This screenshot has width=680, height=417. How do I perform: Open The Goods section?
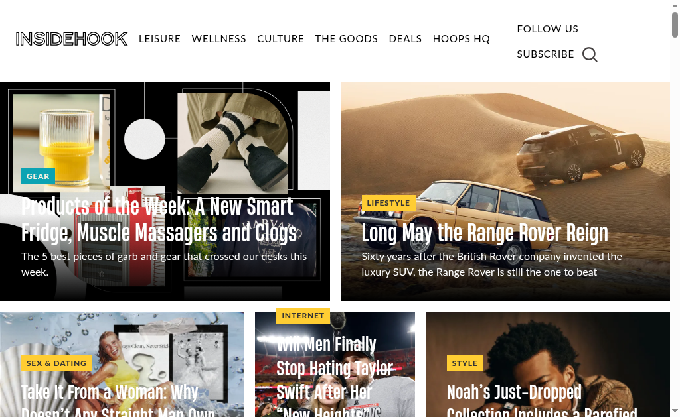point(347,39)
